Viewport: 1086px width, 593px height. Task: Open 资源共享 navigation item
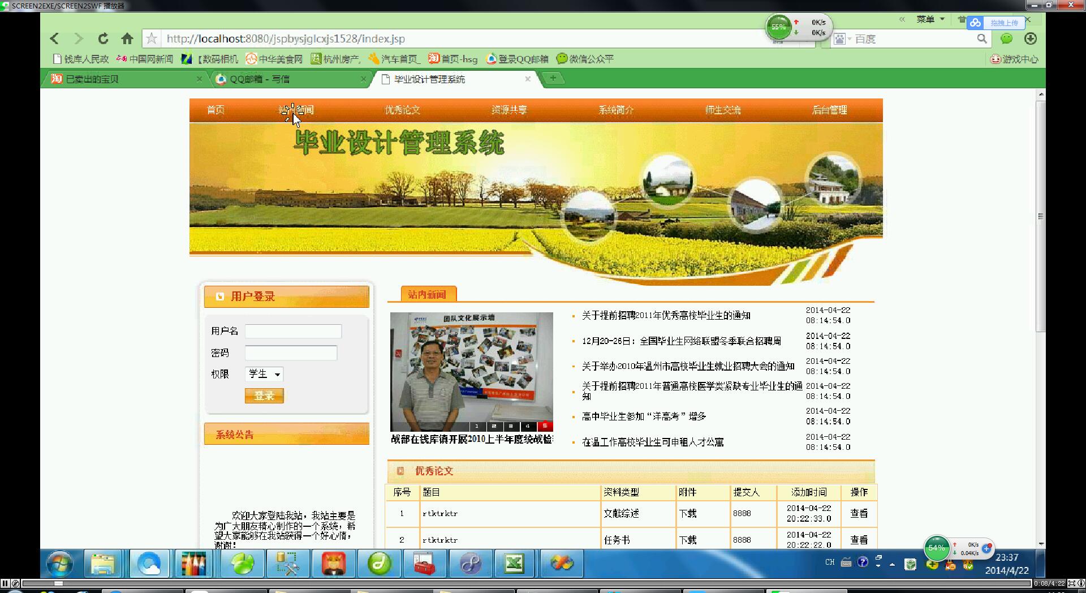[509, 110]
